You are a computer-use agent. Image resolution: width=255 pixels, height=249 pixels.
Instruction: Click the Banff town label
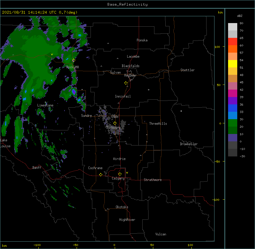(x=37, y=168)
